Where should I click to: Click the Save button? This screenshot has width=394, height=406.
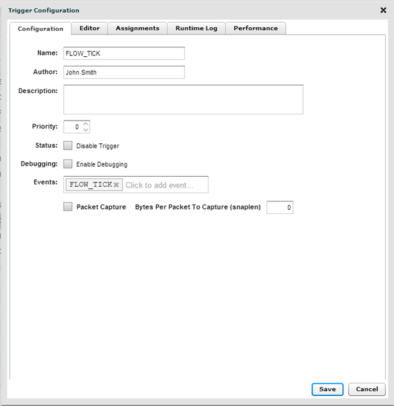(327, 389)
